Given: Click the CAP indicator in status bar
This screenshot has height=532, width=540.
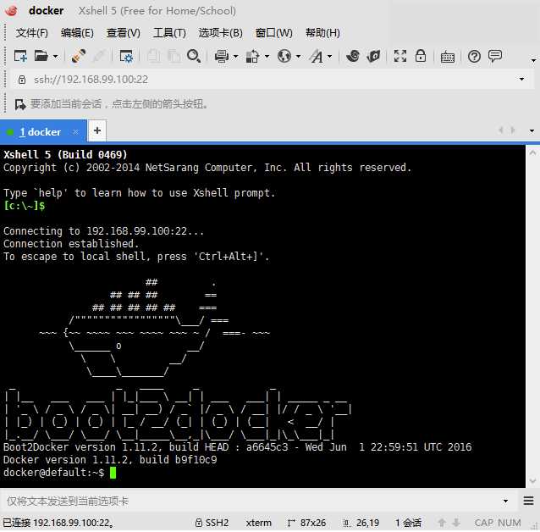Looking at the screenshot, I should click(x=484, y=523).
